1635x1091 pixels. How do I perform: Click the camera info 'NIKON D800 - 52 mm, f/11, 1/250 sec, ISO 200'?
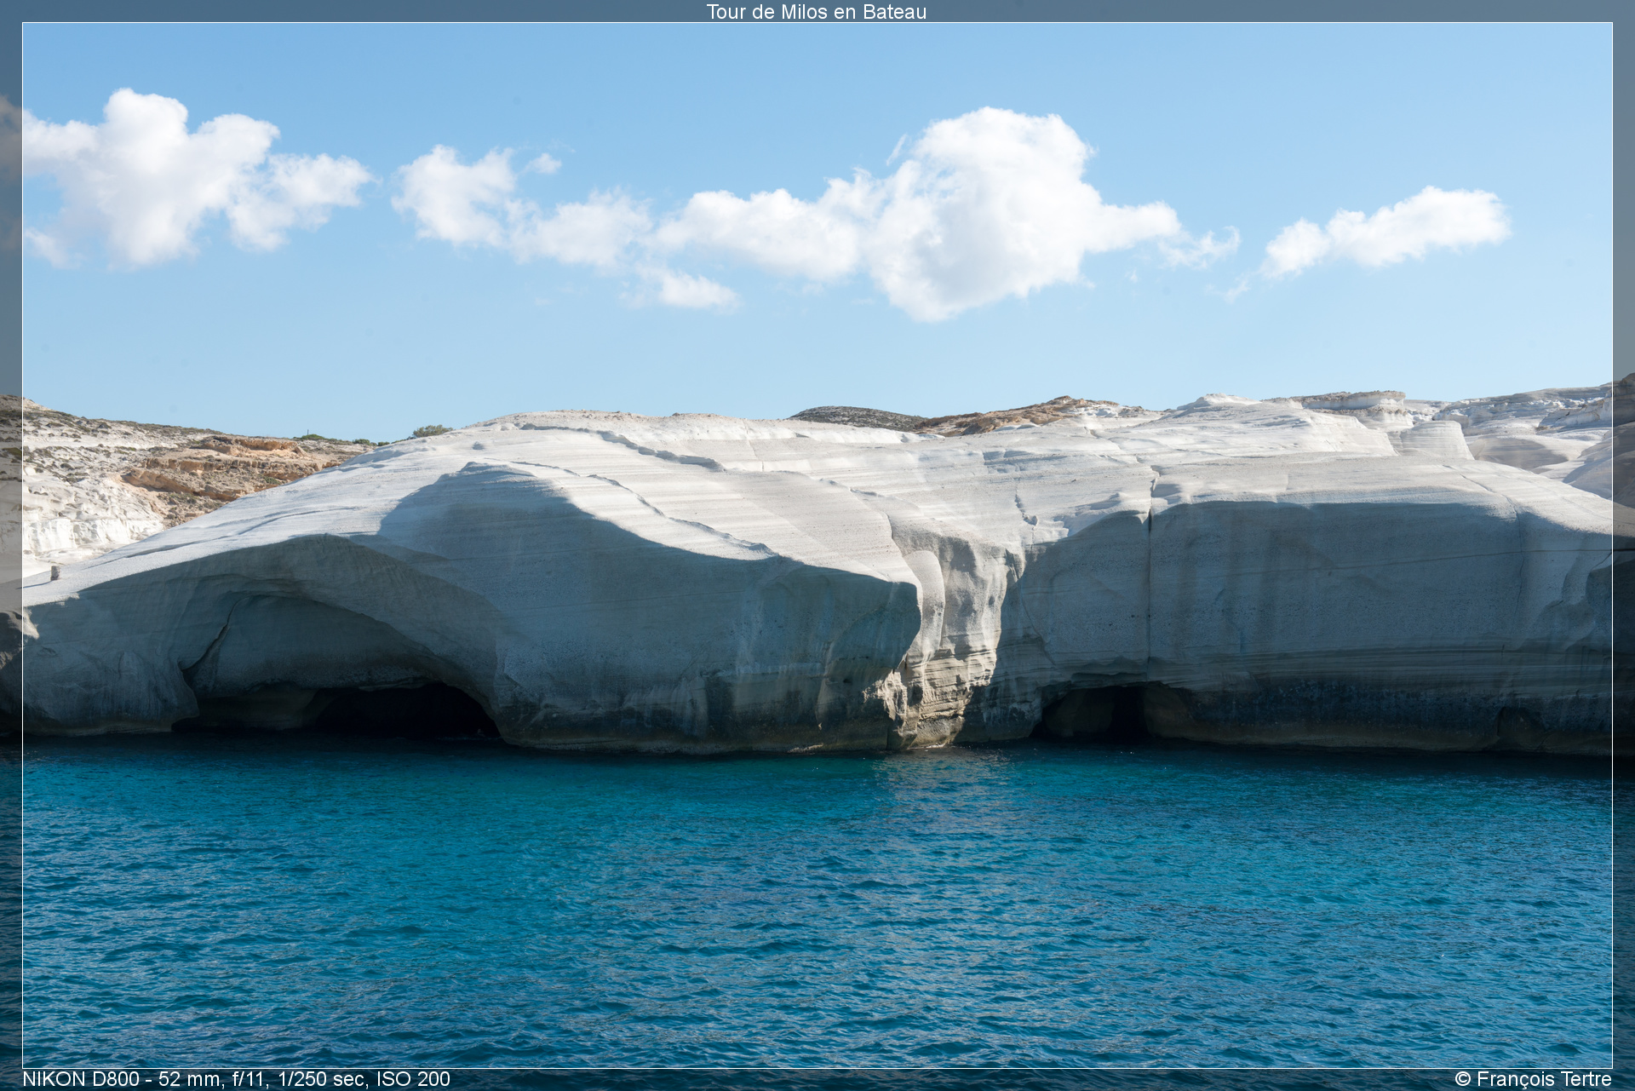point(236,1079)
